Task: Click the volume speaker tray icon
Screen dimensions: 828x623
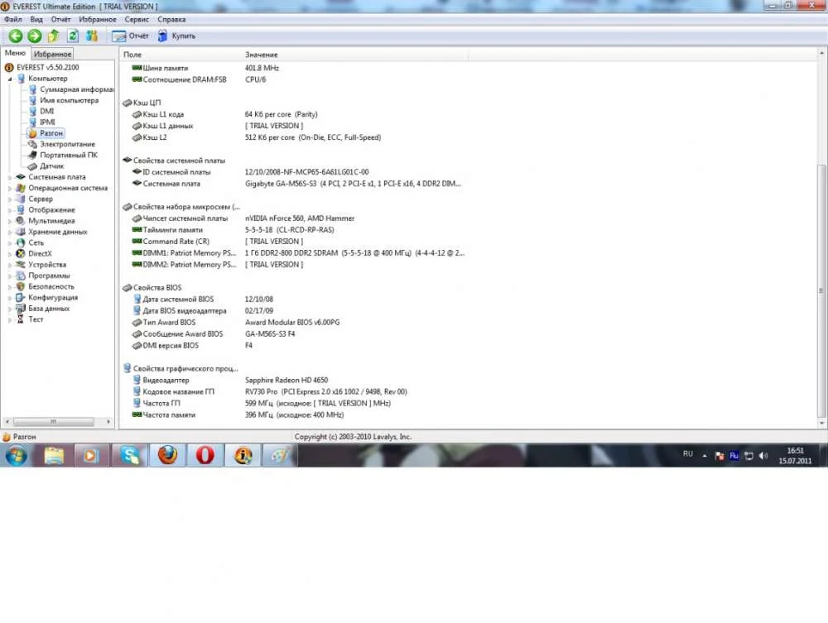Action: [763, 456]
